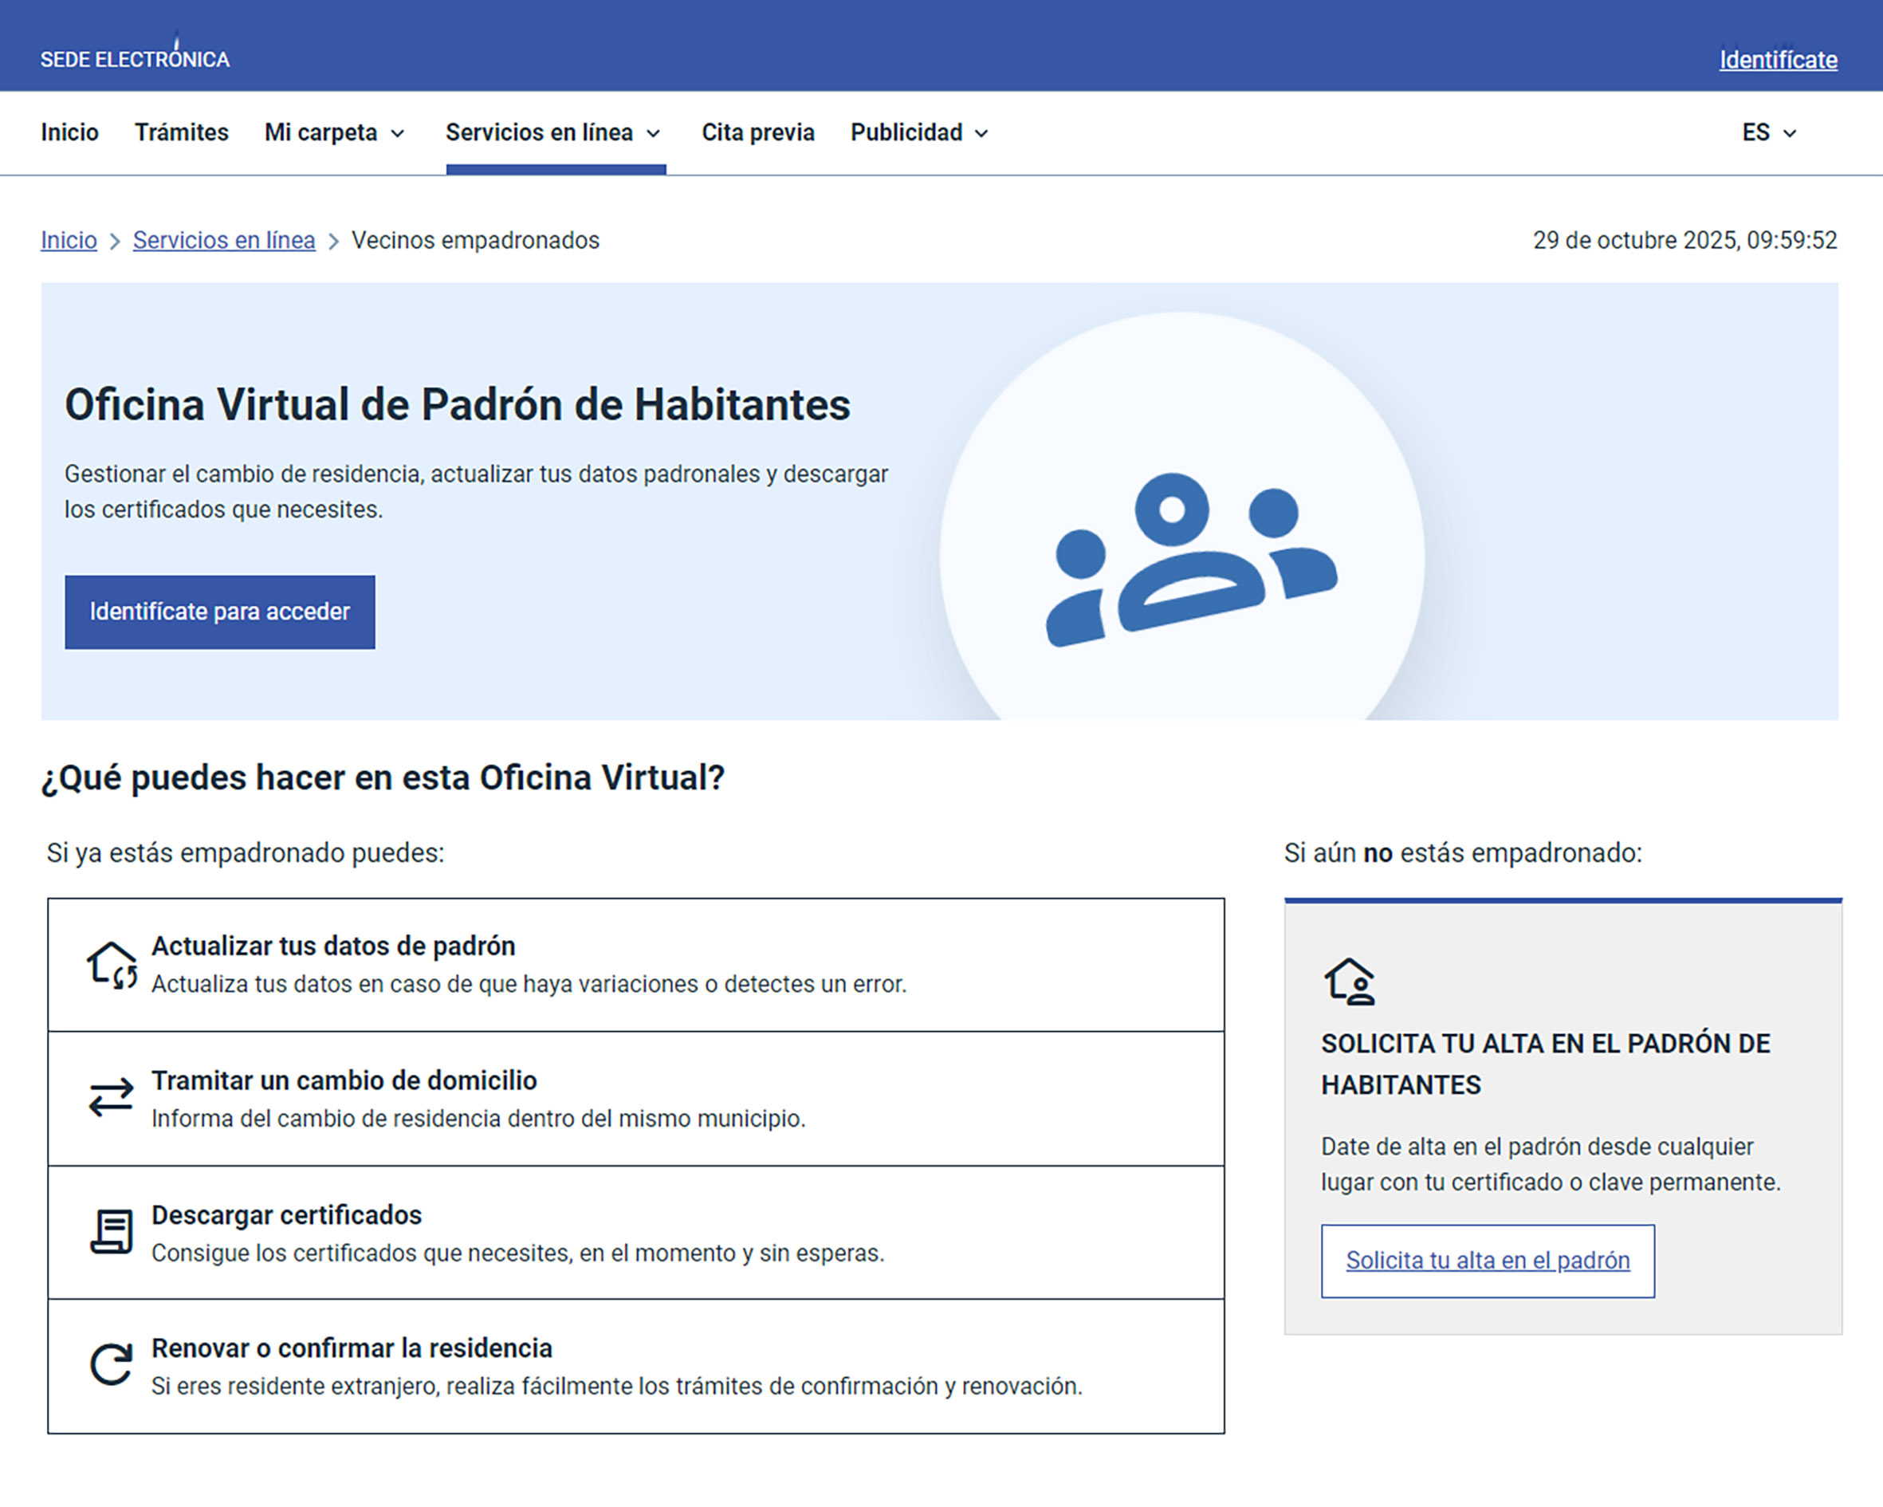1883x1507 pixels.
Task: Switch to the Trámites menu section
Action: tap(181, 133)
